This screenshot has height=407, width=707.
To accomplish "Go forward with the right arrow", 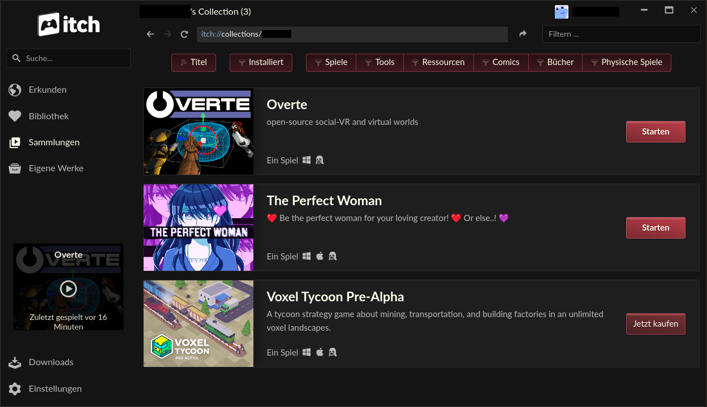I will pyautogui.click(x=167, y=34).
